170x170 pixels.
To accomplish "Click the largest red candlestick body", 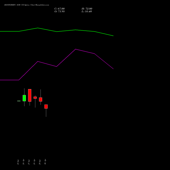I will click(x=30, y=95).
